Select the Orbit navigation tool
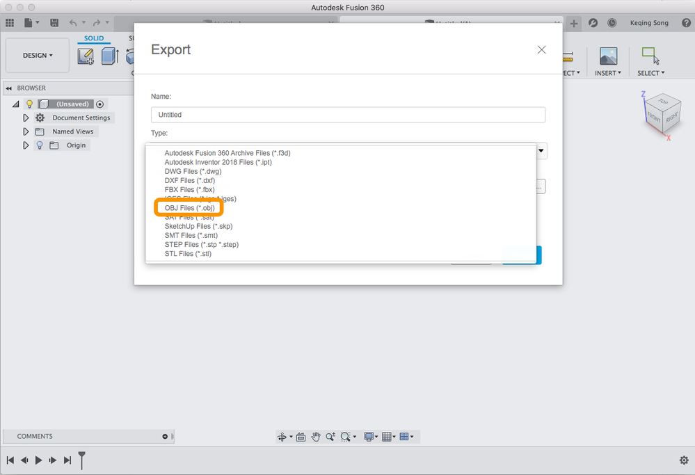This screenshot has height=475, width=695. [x=282, y=437]
